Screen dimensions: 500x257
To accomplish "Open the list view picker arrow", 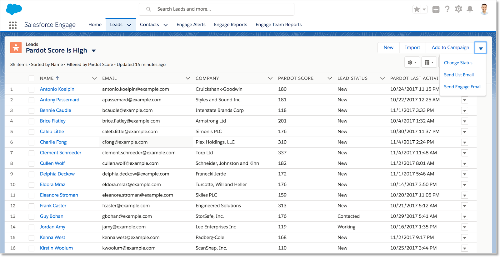I will coord(94,51).
